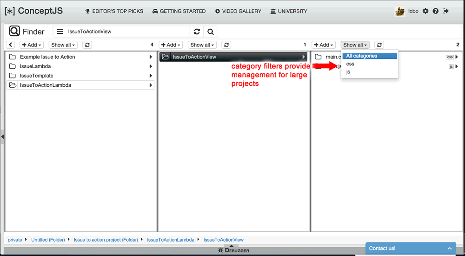Screen dimensions: 465x256
Task: Select IssueLambda folder
Action: coord(80,66)
